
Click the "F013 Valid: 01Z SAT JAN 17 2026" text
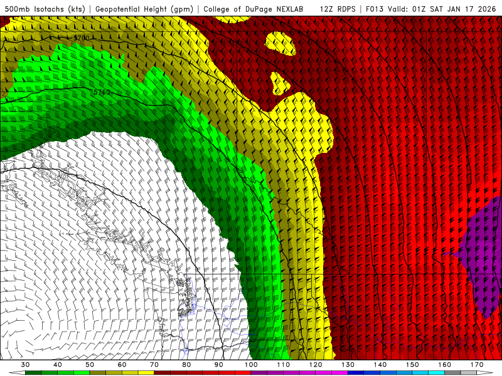click(x=431, y=9)
